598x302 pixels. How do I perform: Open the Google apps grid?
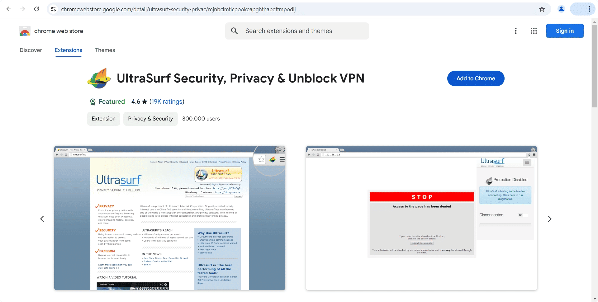pos(534,31)
